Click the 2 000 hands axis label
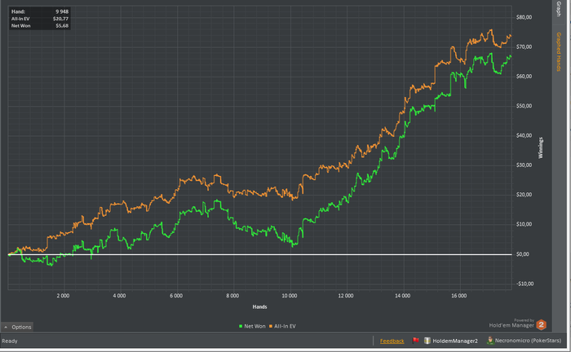Screen dimensions: 571x352 tap(63, 296)
